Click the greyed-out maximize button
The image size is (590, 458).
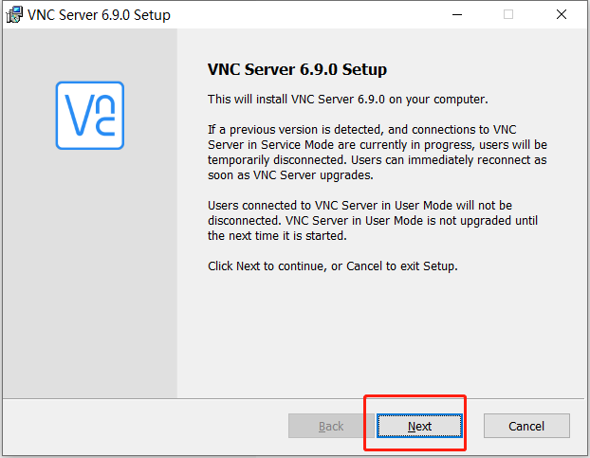(x=508, y=15)
